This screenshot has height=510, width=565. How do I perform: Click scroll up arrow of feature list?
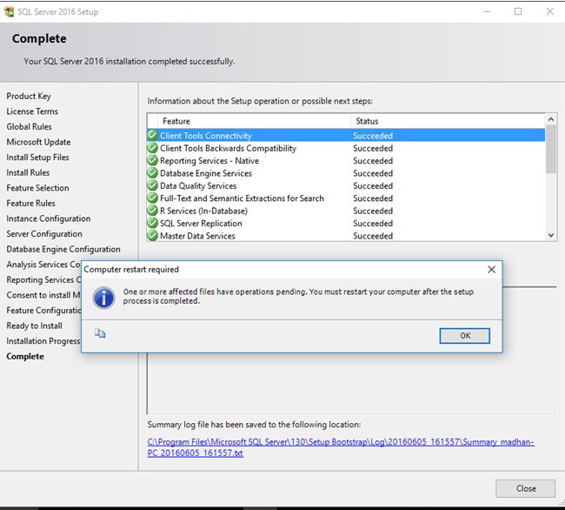click(x=550, y=119)
